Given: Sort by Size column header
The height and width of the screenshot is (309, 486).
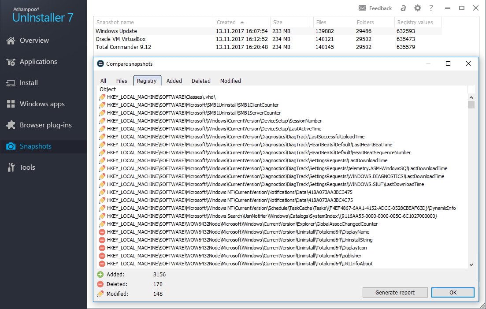Looking at the screenshot, I should point(289,22).
